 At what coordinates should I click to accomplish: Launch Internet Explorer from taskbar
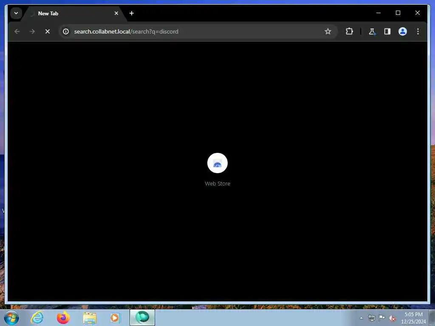coord(37,318)
